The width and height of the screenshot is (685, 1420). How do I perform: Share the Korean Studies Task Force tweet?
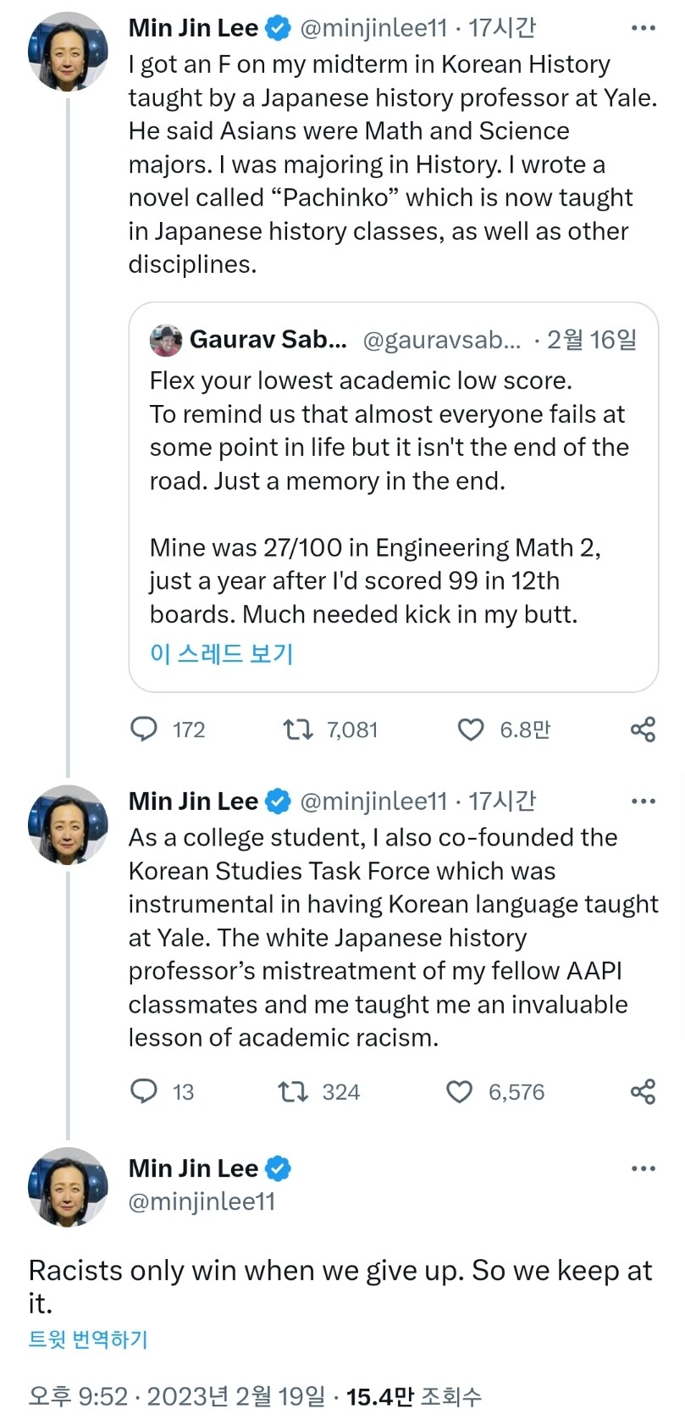643,1091
